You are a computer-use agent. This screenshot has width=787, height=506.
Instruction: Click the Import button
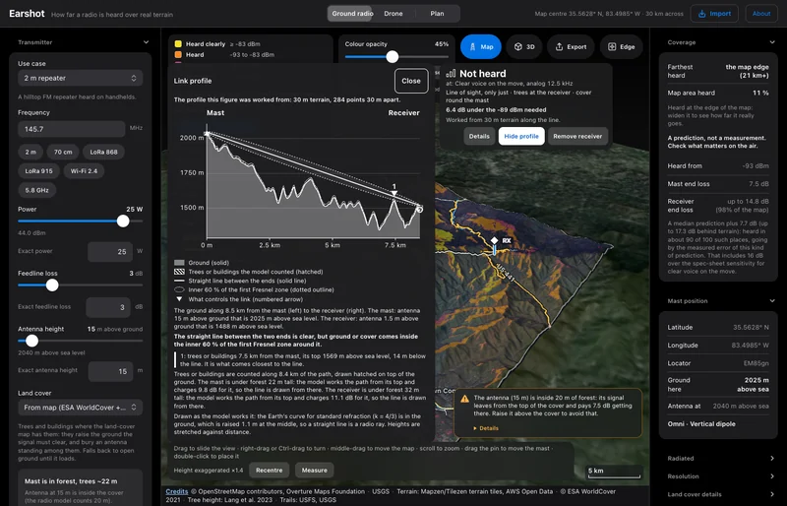pyautogui.click(x=714, y=14)
